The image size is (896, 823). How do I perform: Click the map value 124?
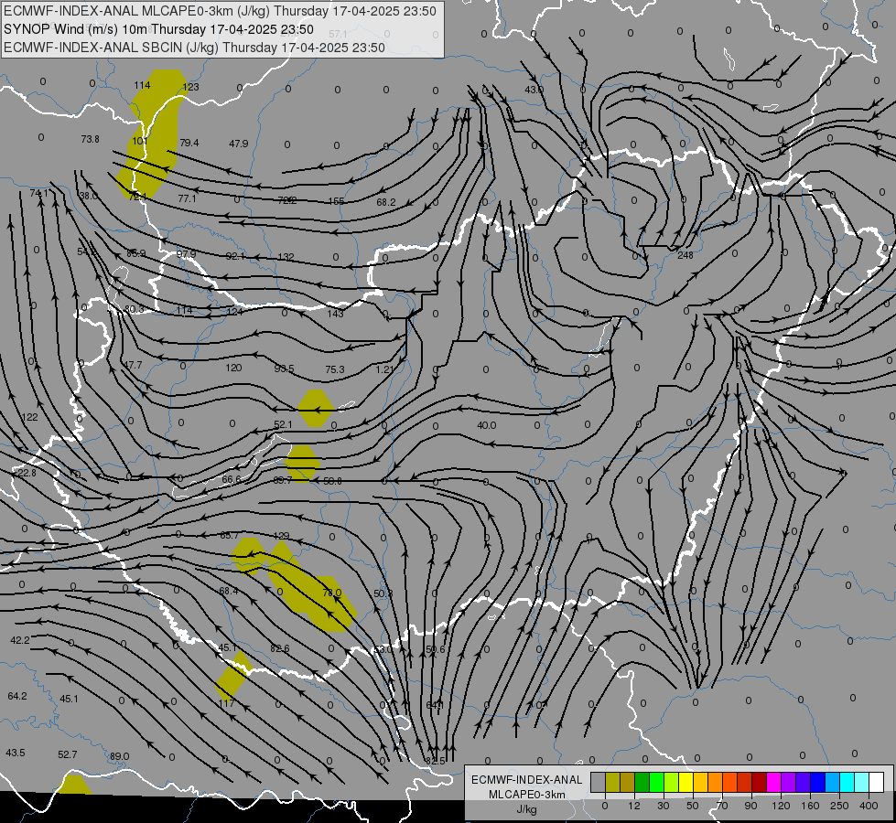click(235, 312)
